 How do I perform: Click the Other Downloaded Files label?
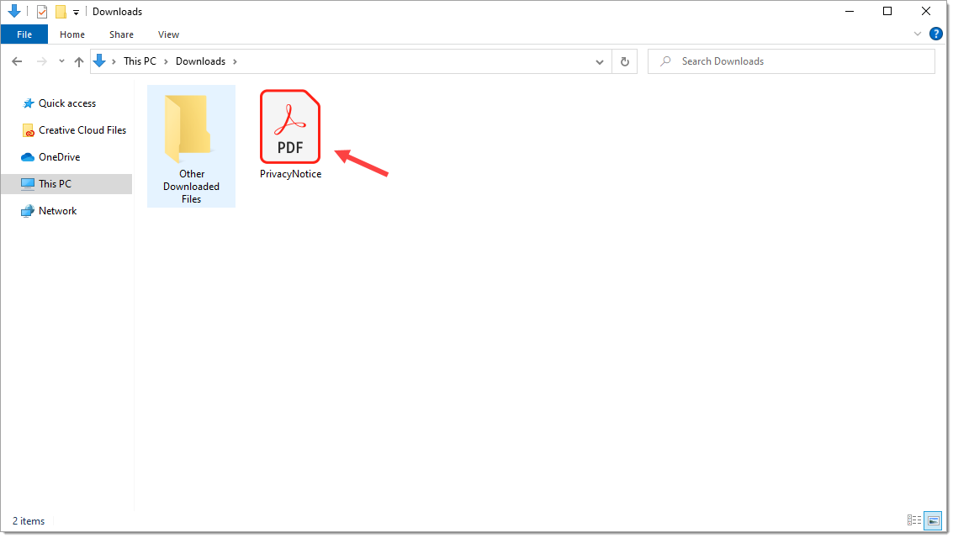coord(192,187)
